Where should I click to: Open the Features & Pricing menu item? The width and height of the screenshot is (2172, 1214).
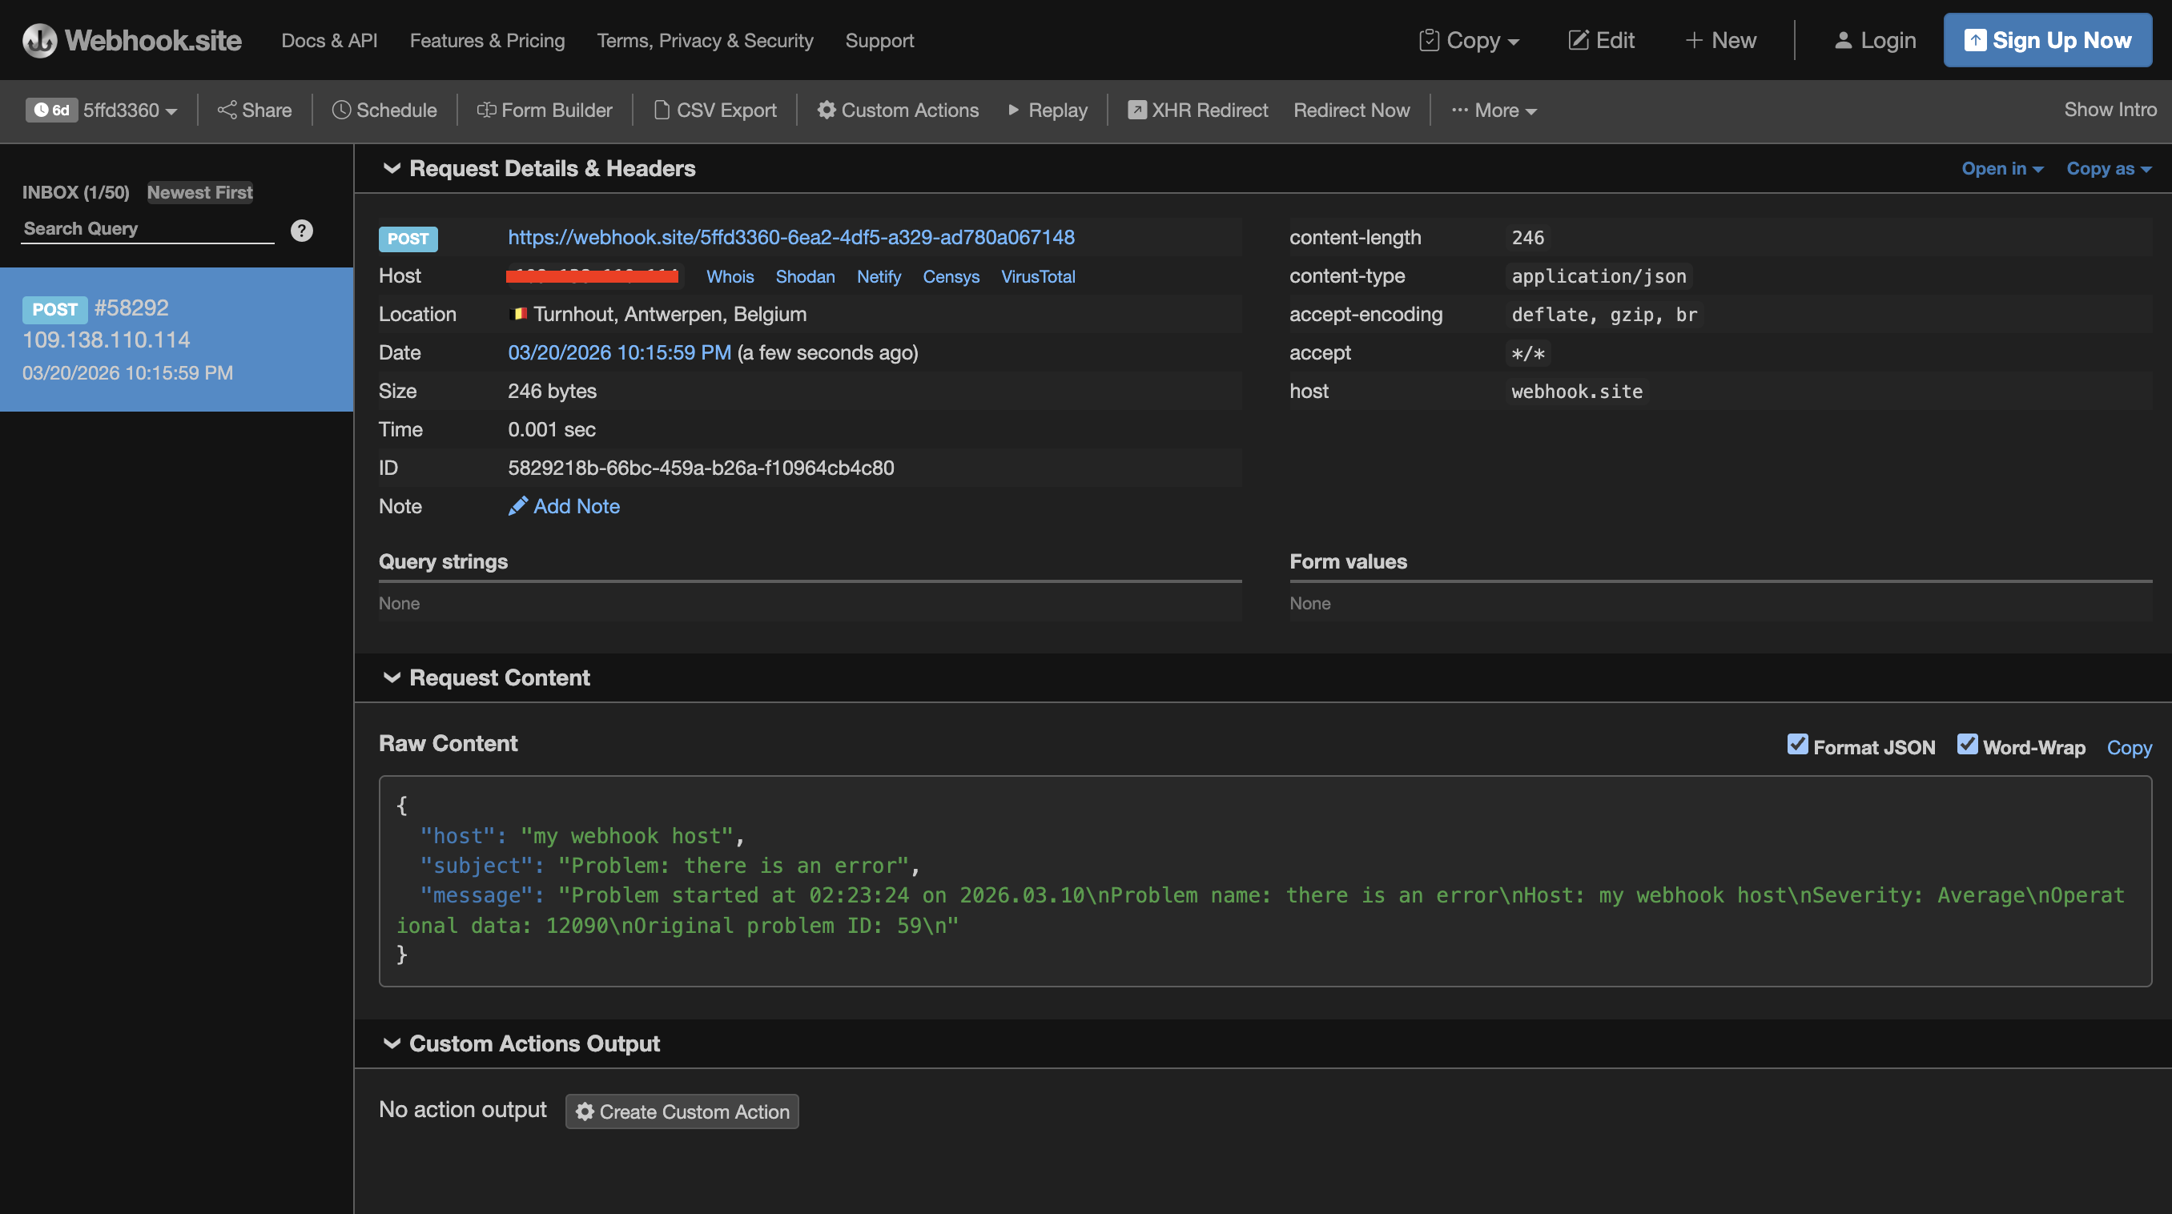pyautogui.click(x=488, y=39)
